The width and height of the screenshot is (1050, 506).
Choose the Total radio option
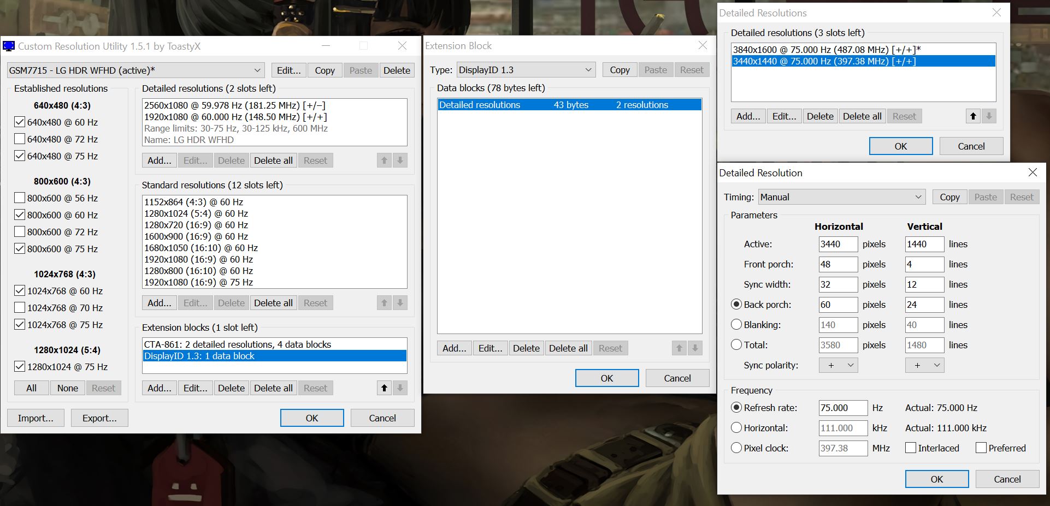736,345
